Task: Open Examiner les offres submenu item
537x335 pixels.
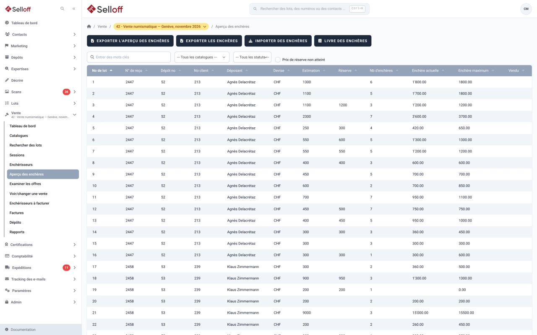Action: point(25,184)
